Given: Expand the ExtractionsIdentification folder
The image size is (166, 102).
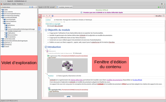Looking at the screenshot, I should [1, 14].
